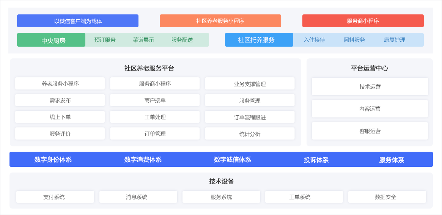Screen dimensions: 442x215
Task: Select the 商户接单 box
Action: click(155, 100)
